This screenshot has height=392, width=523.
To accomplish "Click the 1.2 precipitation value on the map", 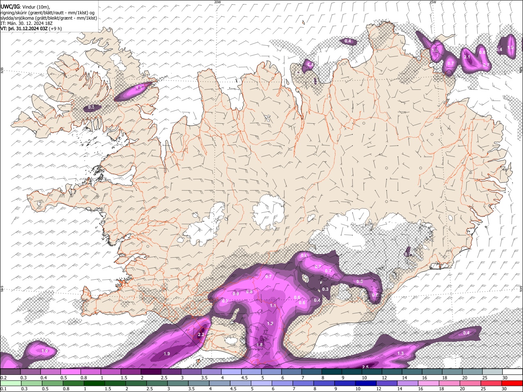I will [270, 323].
